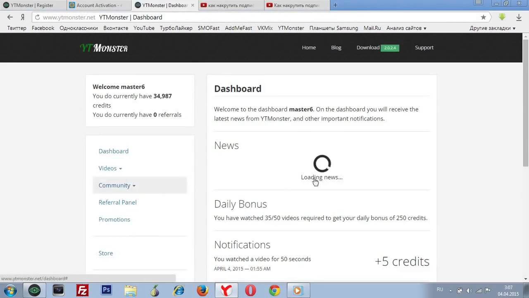Launch Google Chrome from the taskbar
The width and height of the screenshot is (529, 298).
274,291
